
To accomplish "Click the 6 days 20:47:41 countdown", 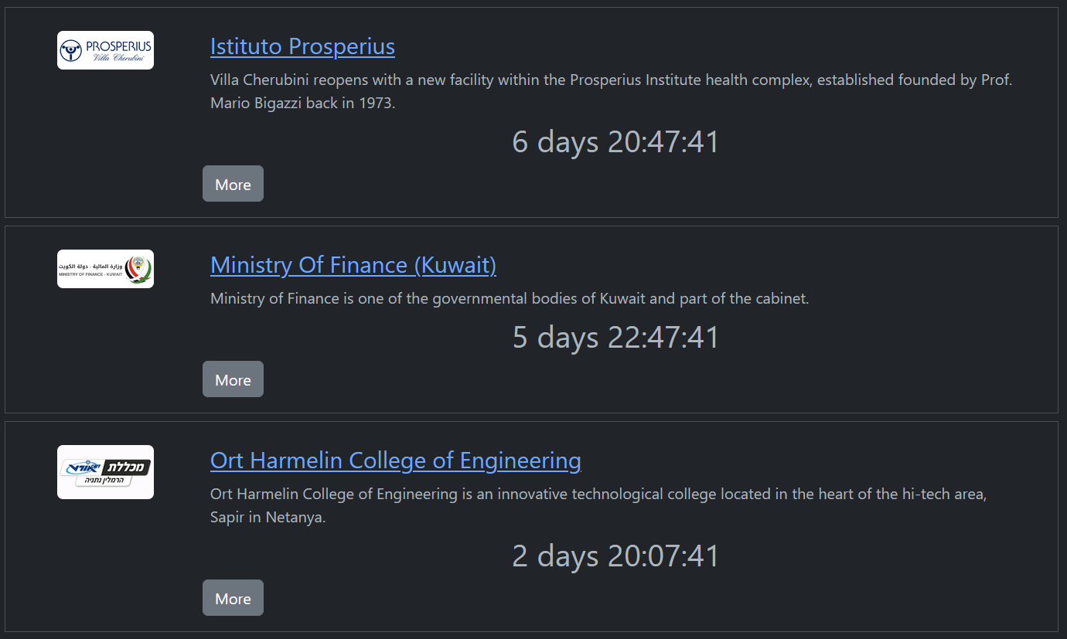I will click(x=615, y=142).
